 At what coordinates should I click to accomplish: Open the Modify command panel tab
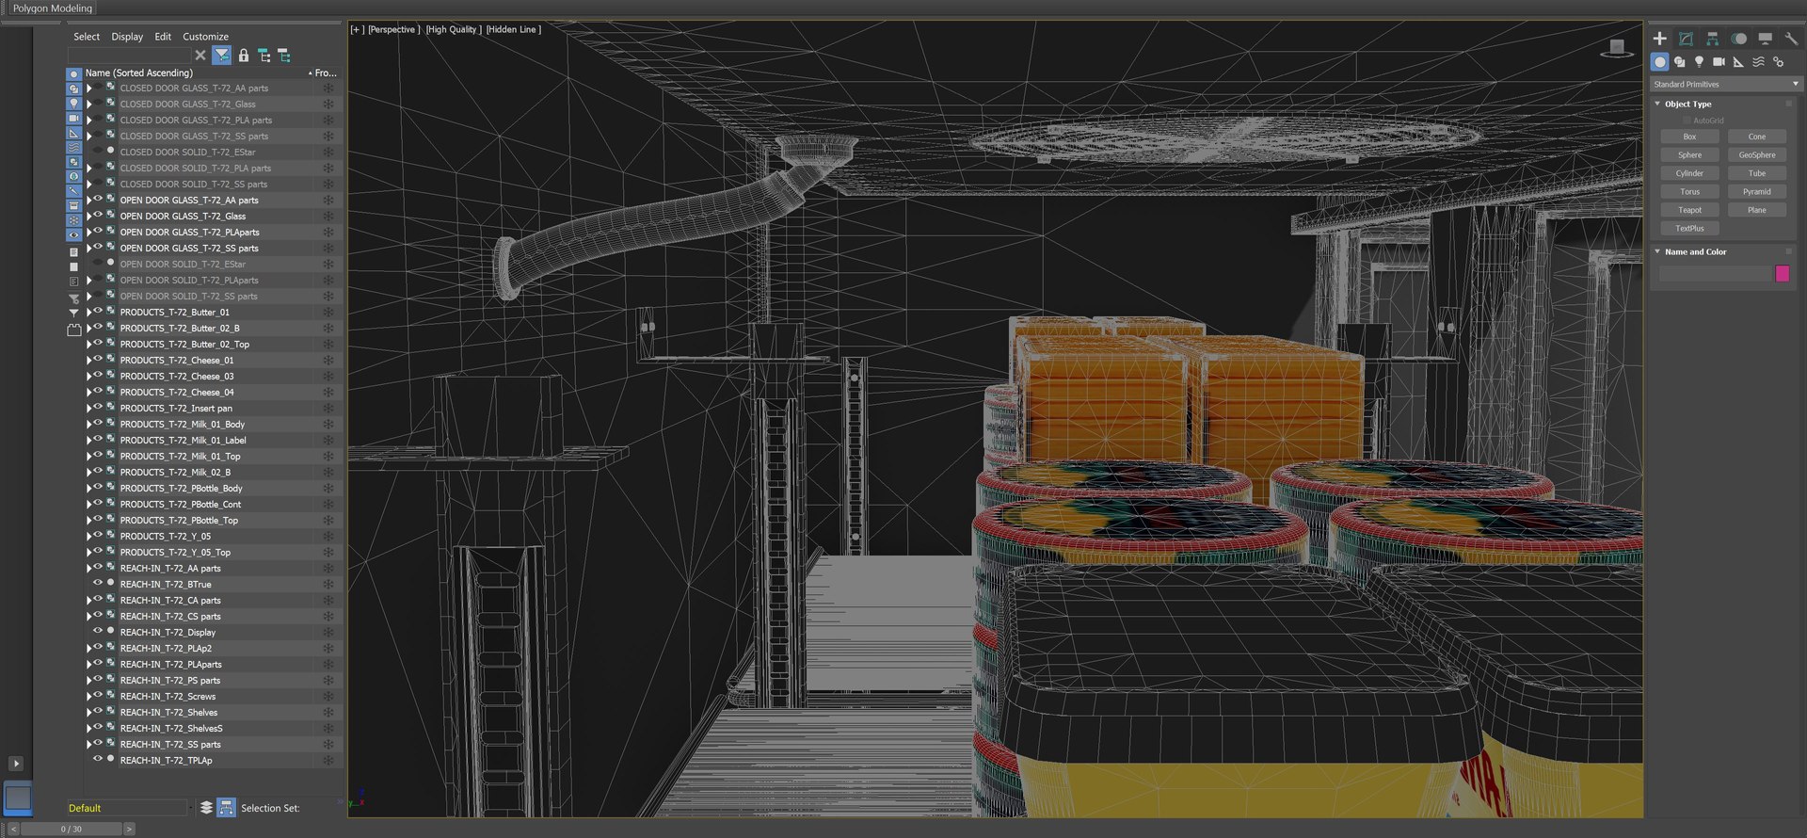[1686, 39]
